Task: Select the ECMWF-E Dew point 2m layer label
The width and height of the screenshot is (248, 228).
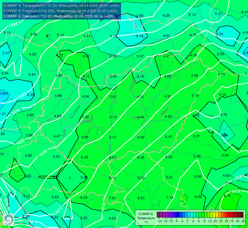Action: [x=59, y=16]
